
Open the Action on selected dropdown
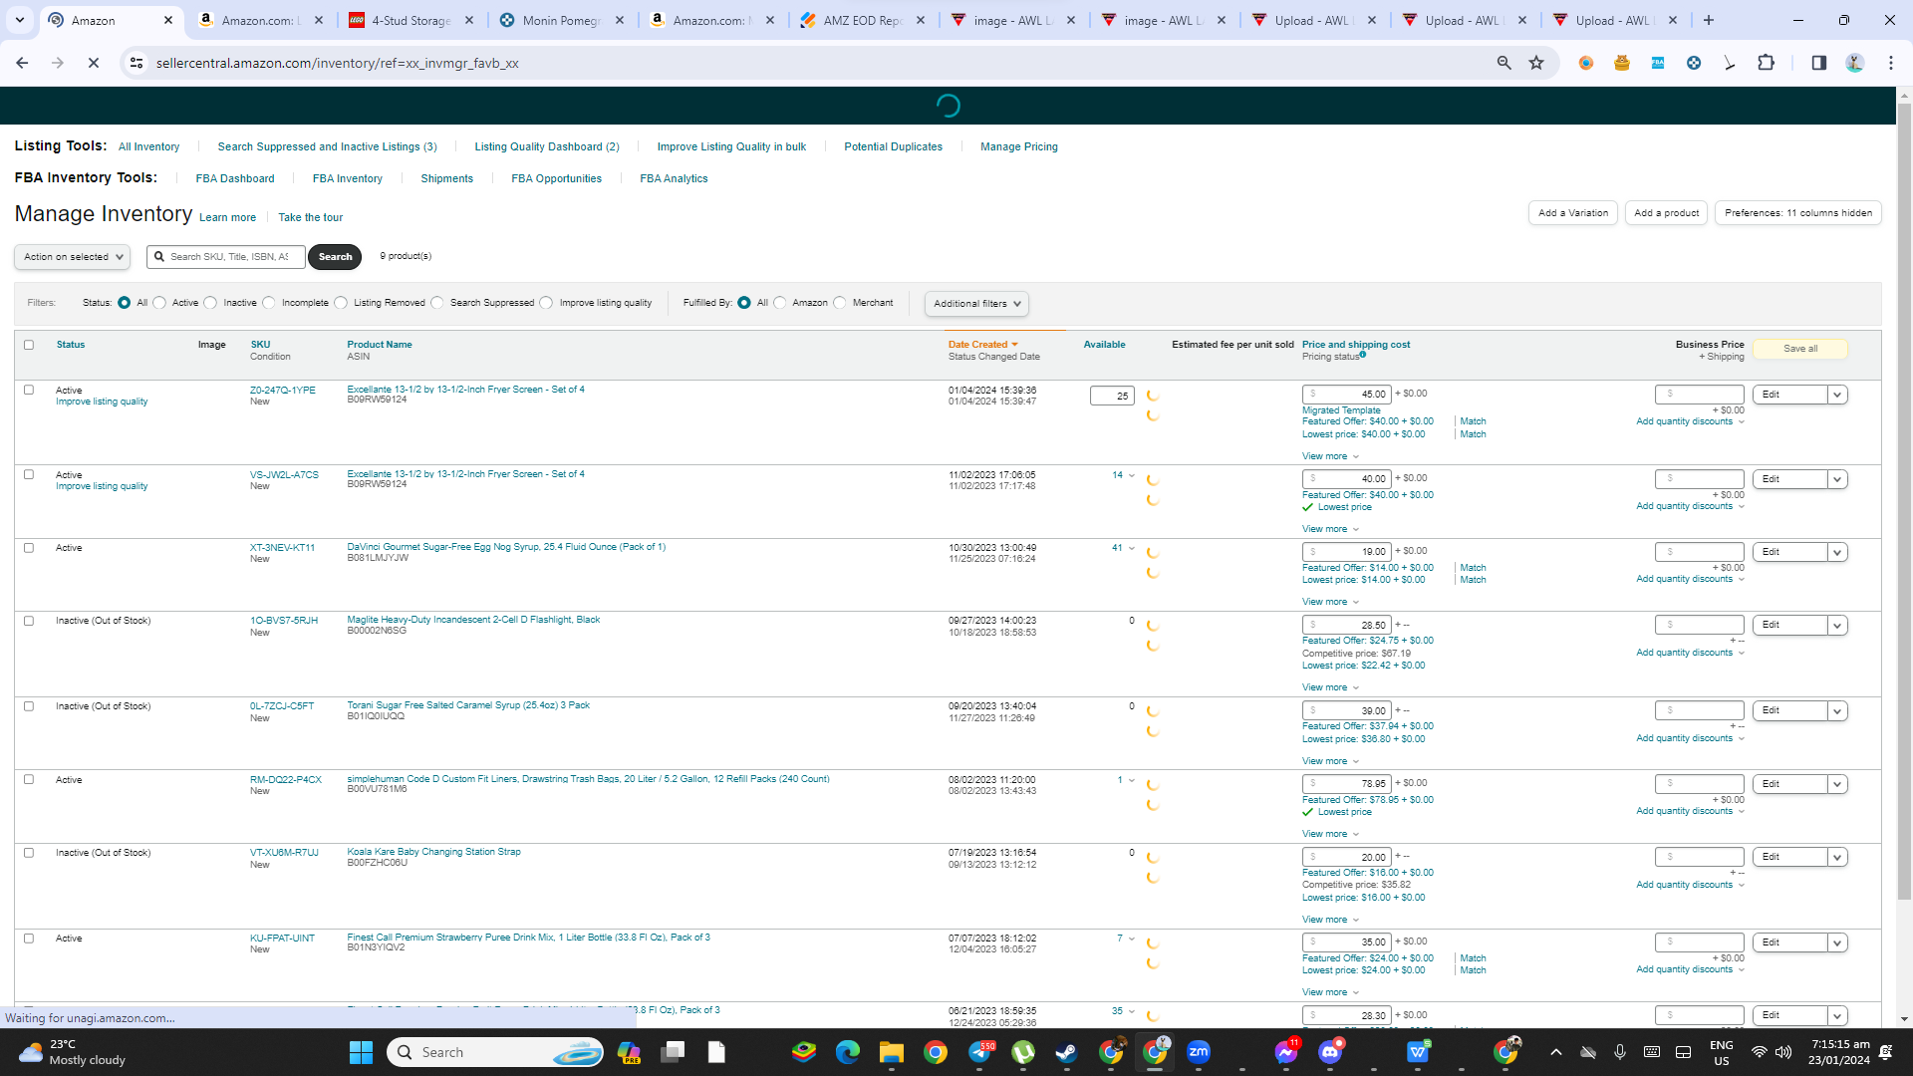[72, 257]
